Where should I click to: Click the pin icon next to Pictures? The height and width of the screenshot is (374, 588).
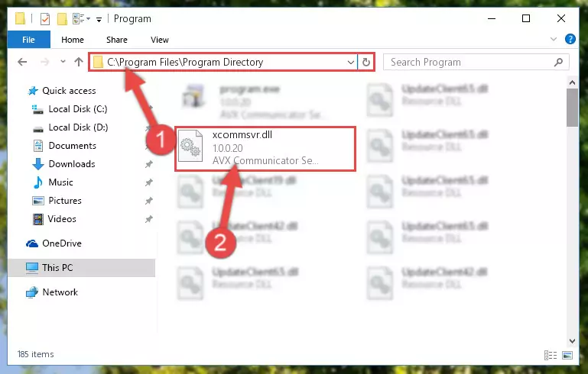(x=149, y=201)
